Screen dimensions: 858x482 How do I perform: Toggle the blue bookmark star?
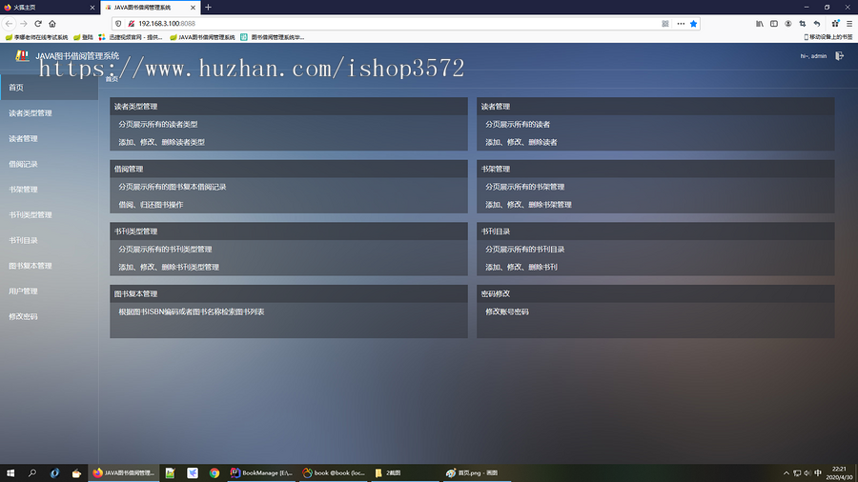point(693,24)
